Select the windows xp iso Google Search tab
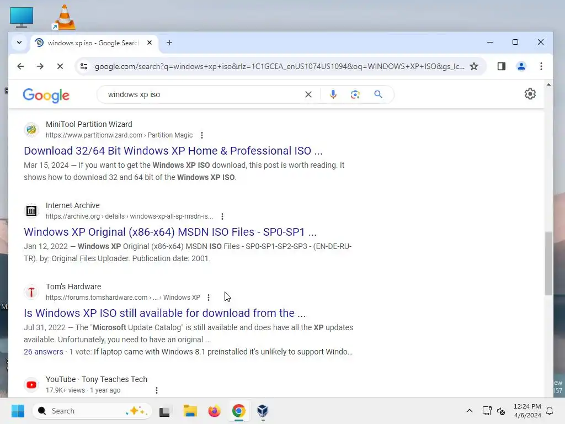The width and height of the screenshot is (565, 424). pyautogui.click(x=94, y=43)
